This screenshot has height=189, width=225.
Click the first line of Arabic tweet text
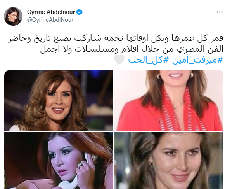point(116,38)
